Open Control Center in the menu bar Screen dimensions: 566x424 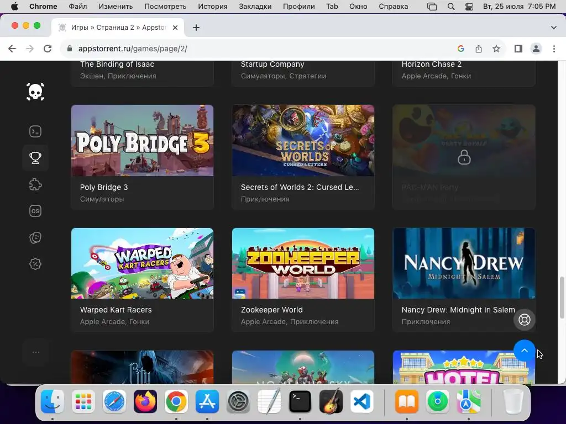coord(469,7)
